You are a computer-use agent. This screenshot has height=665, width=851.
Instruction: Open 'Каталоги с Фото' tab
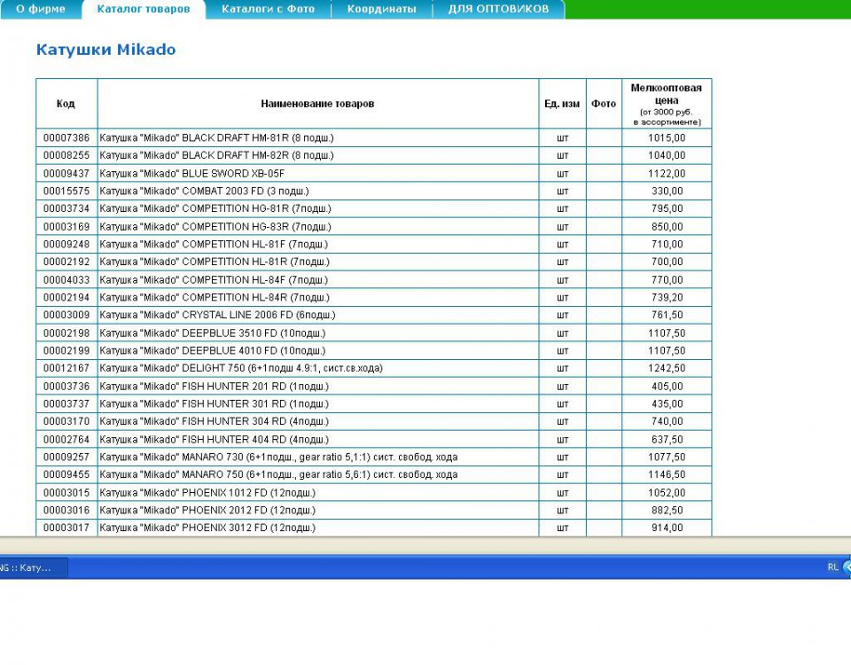[x=268, y=9]
